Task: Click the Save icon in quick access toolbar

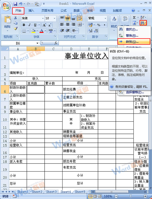Action: coord(15,4)
